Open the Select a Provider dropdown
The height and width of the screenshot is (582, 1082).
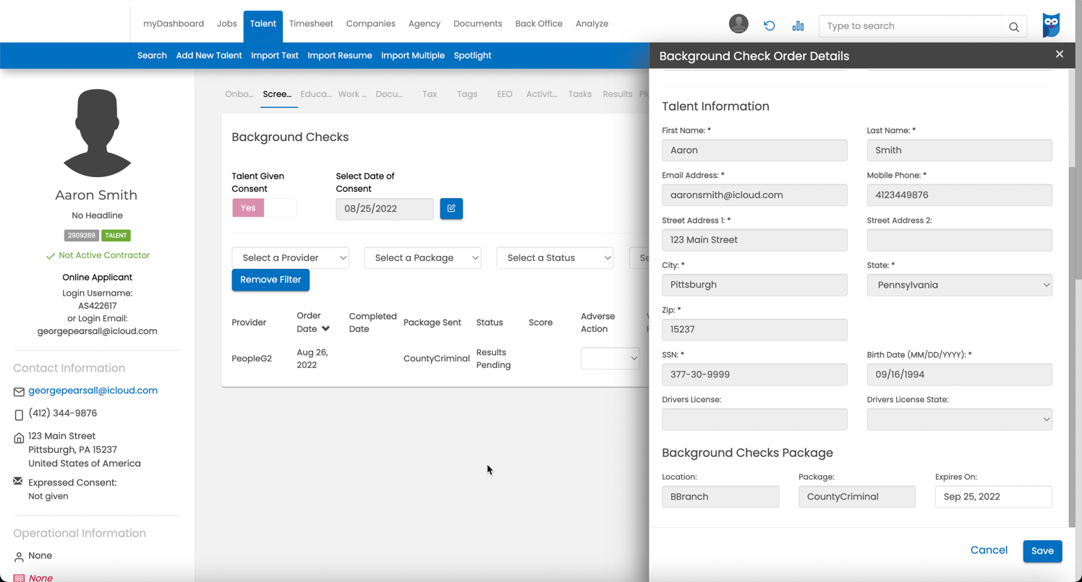290,258
